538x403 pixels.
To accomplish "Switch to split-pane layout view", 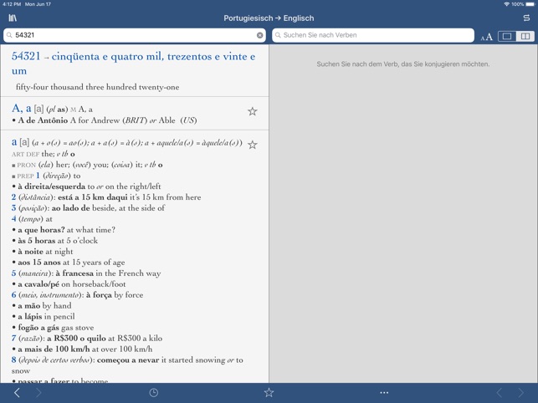I will pos(525,36).
